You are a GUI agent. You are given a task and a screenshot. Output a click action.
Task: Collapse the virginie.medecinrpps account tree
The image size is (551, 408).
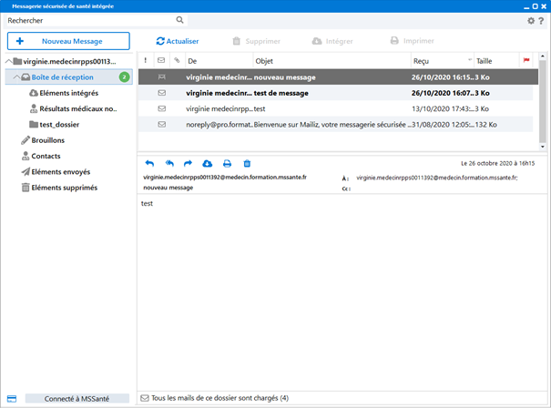tap(9, 61)
